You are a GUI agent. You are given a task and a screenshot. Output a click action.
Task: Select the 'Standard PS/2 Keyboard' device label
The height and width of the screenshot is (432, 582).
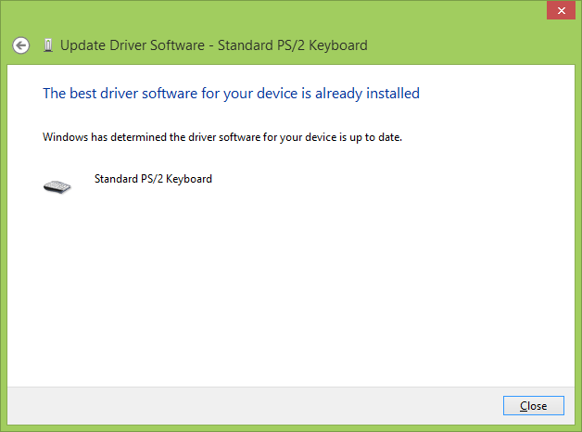[153, 178]
